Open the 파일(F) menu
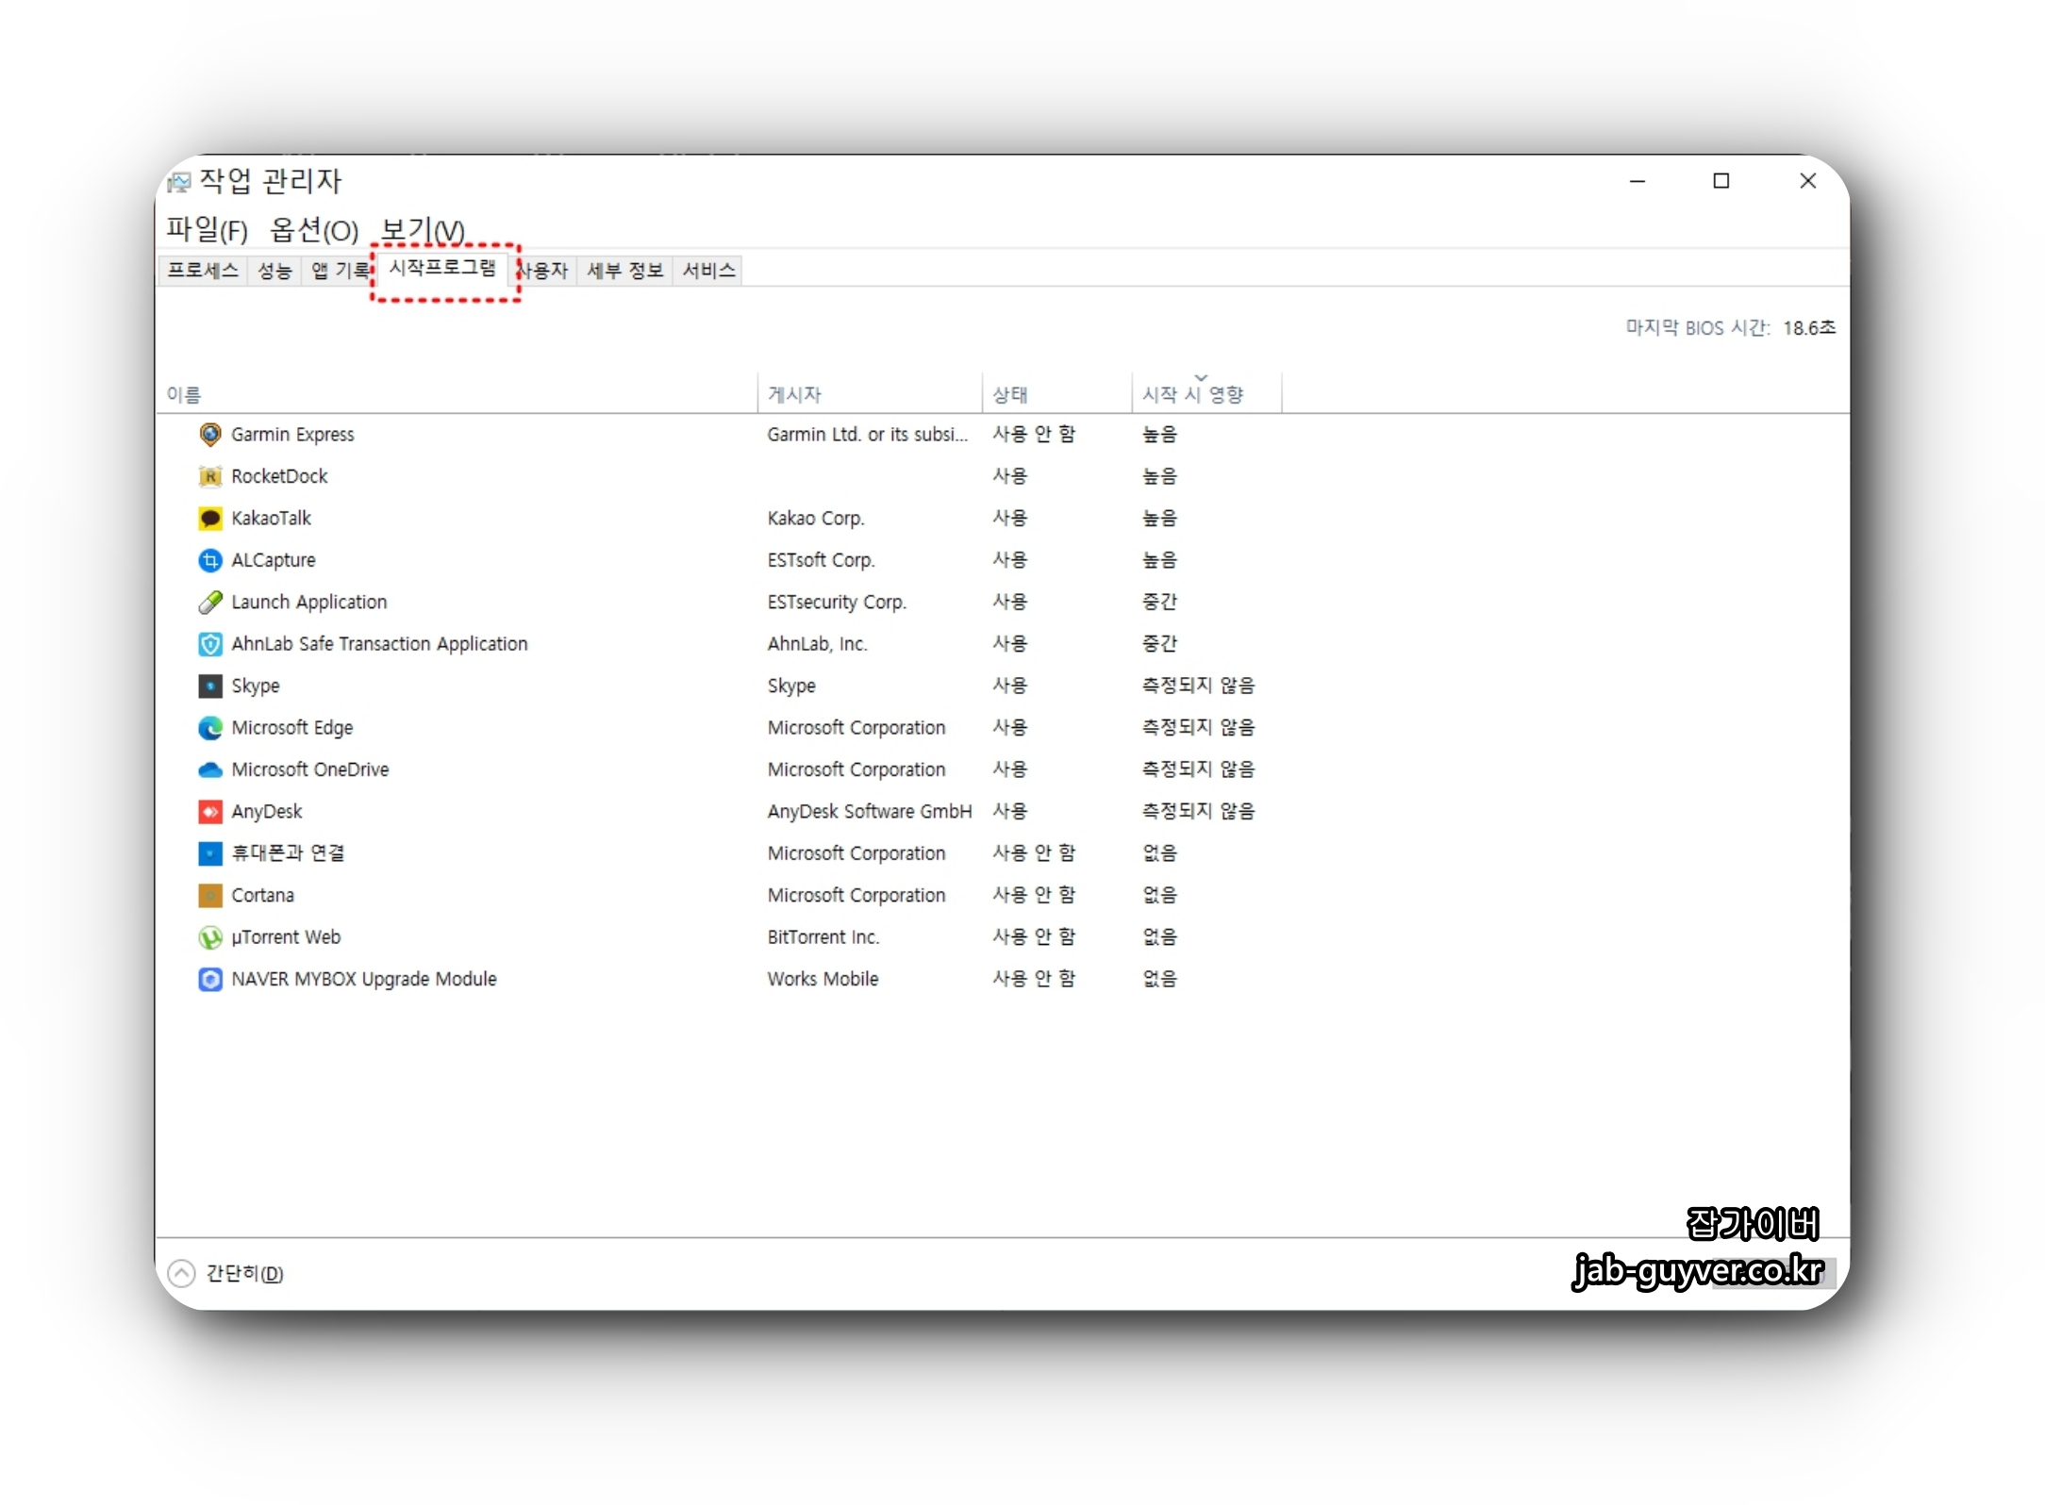Viewport: 2045px width, 1505px height. click(x=207, y=229)
